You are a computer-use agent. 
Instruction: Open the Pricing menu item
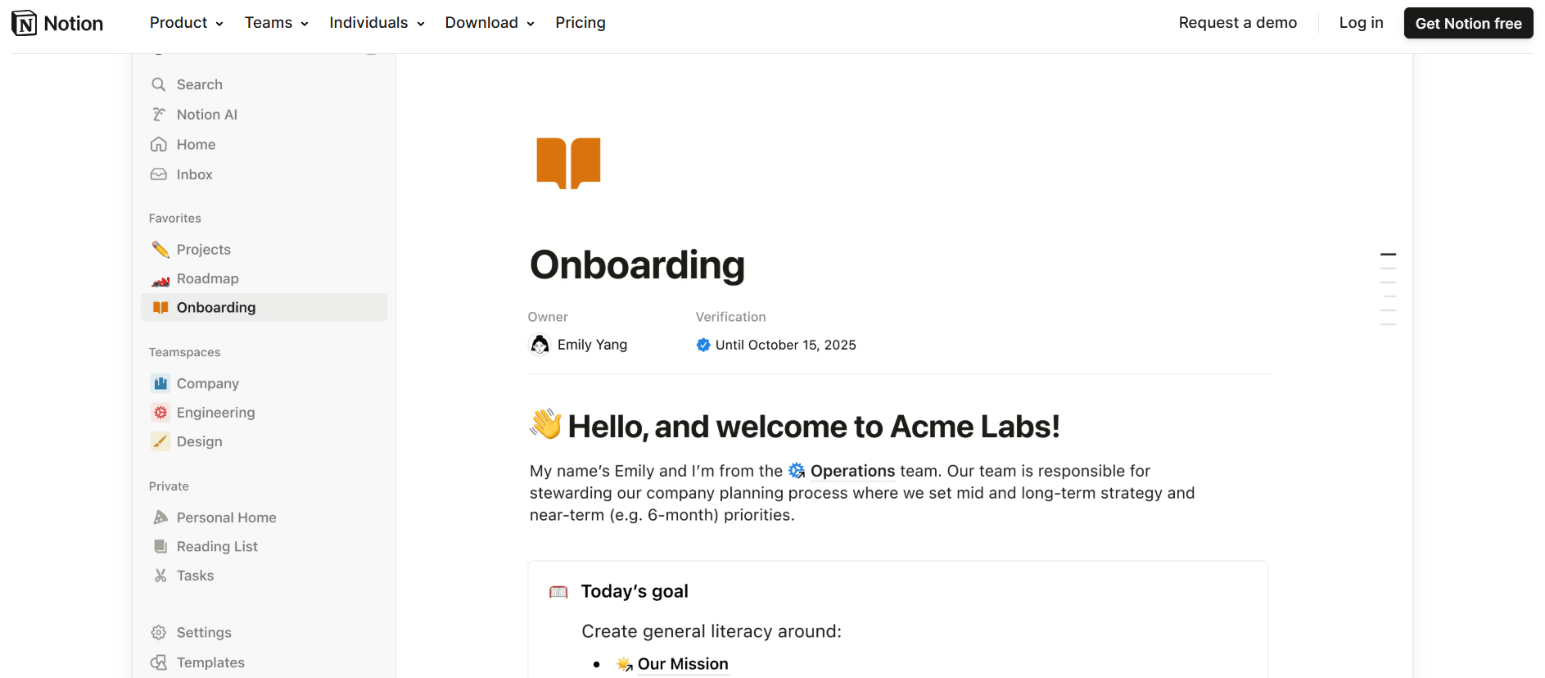pos(581,22)
